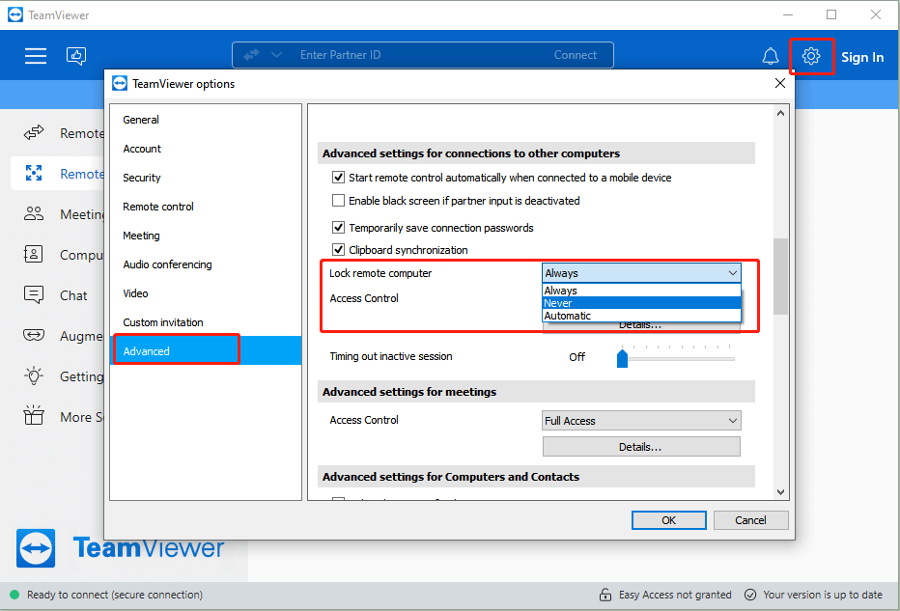Click the Cancel button
Image resolution: width=900 pixels, height=611 pixels.
point(750,520)
